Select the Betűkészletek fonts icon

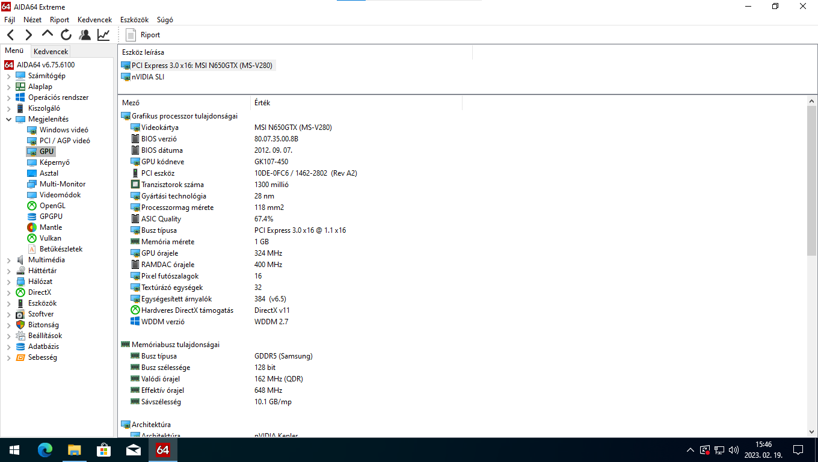pyautogui.click(x=32, y=249)
